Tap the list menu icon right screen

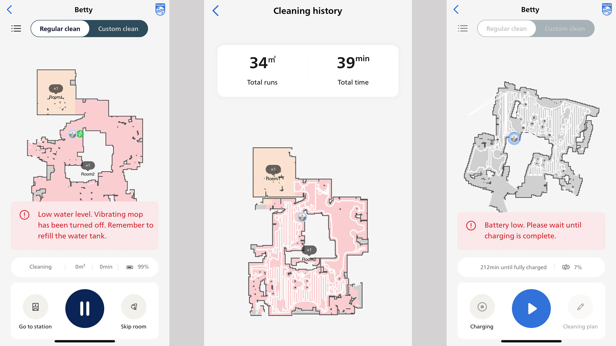pos(463,28)
